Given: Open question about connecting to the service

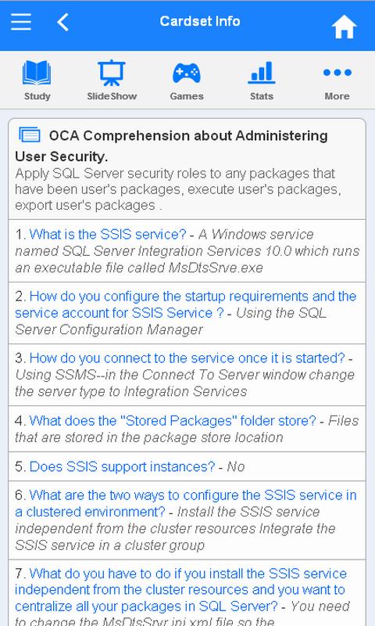Looking at the screenshot, I should (187, 358).
